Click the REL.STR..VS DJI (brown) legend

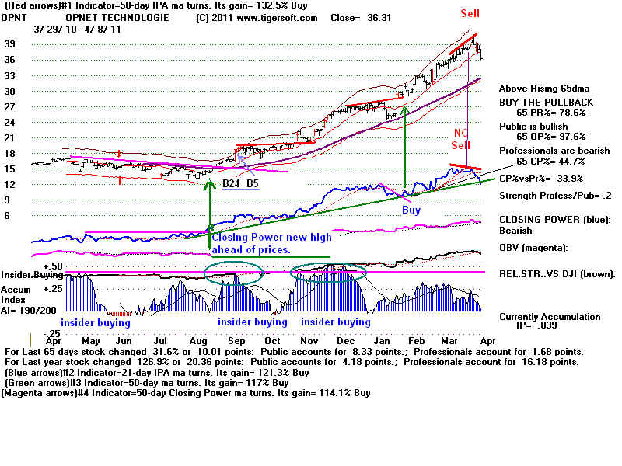coord(557,273)
